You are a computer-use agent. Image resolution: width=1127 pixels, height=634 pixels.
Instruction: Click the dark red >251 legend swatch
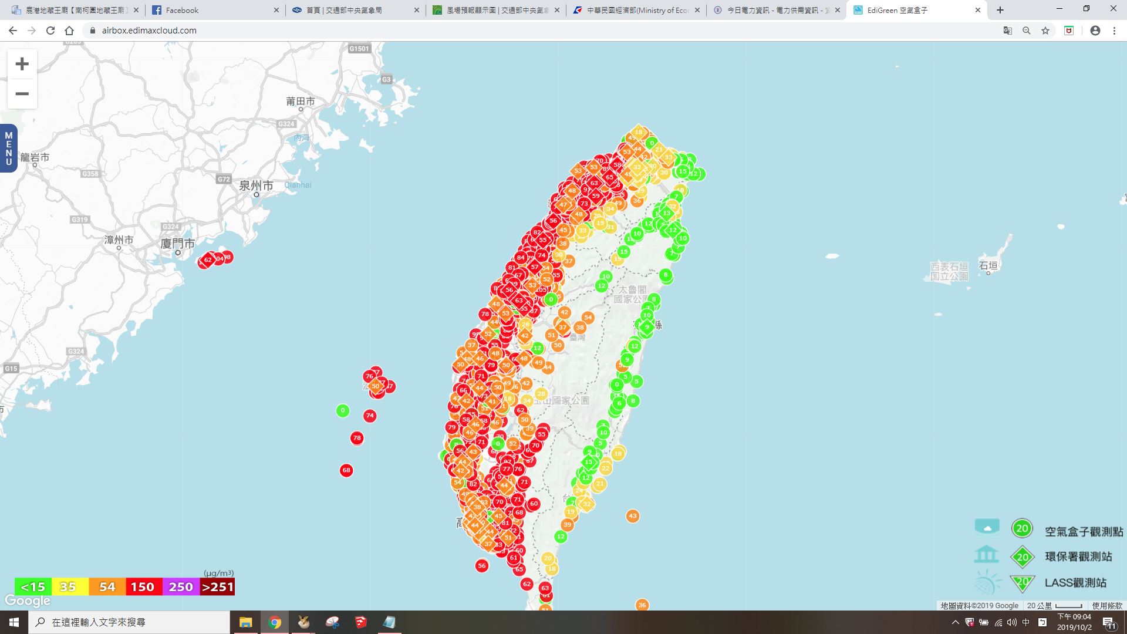(217, 586)
